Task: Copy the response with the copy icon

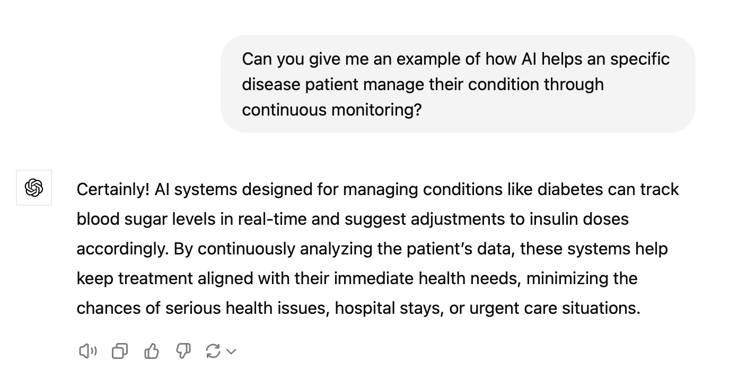Action: (120, 351)
